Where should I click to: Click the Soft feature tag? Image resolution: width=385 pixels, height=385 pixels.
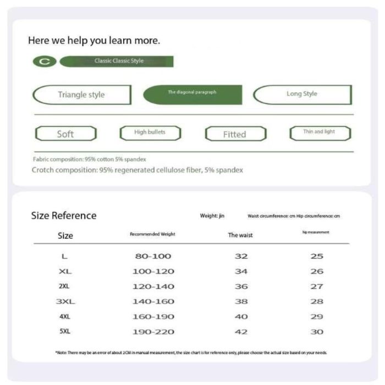(x=65, y=134)
